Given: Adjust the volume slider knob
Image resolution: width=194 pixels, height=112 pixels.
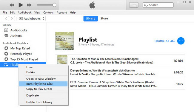Looking at the screenshot, I should click(x=54, y=5).
